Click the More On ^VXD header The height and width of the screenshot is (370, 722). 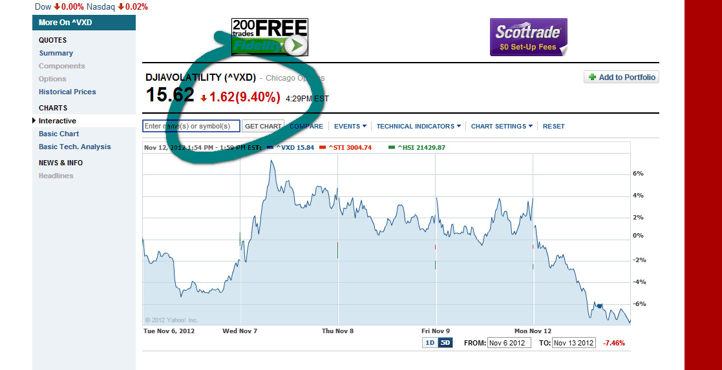[84, 23]
